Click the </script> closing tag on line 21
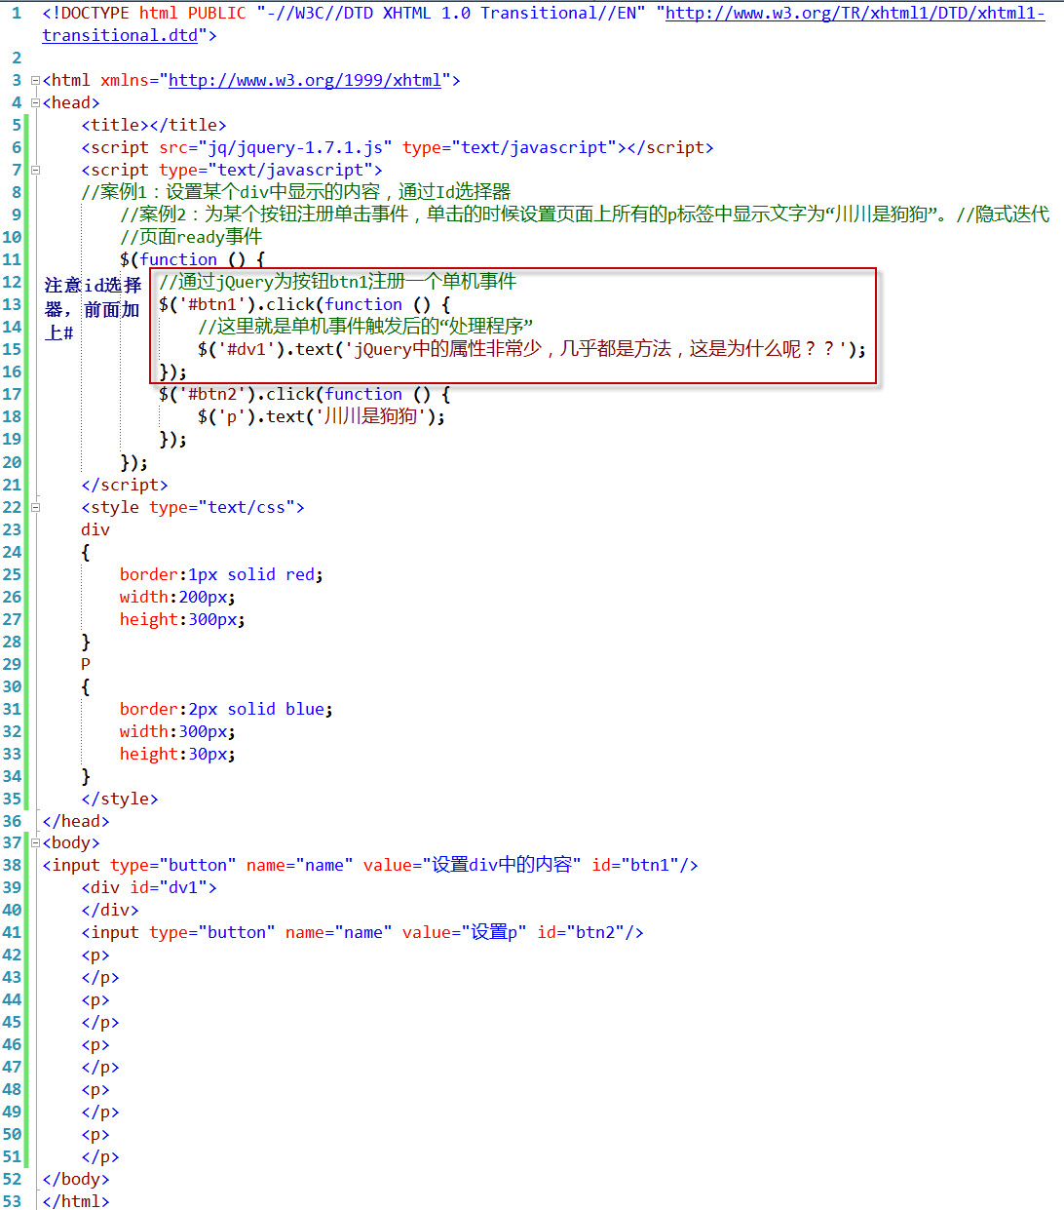Screen dimensions: 1064x1210 125,485
